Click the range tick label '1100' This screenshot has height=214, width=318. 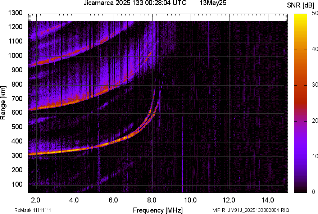[15, 41]
